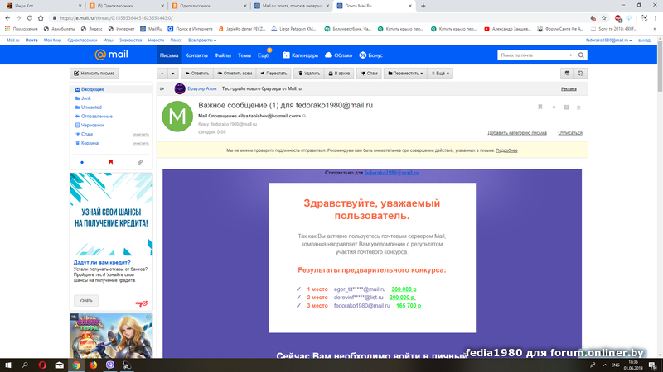663x372 pixels.
Task: Filter messages with attachments paperclip
Action: (140, 162)
